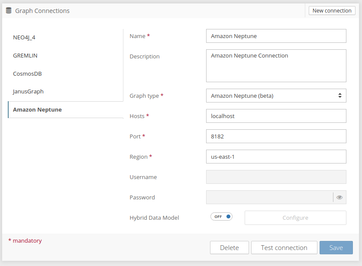Click the database icon beside Graph Connections

(x=9, y=11)
